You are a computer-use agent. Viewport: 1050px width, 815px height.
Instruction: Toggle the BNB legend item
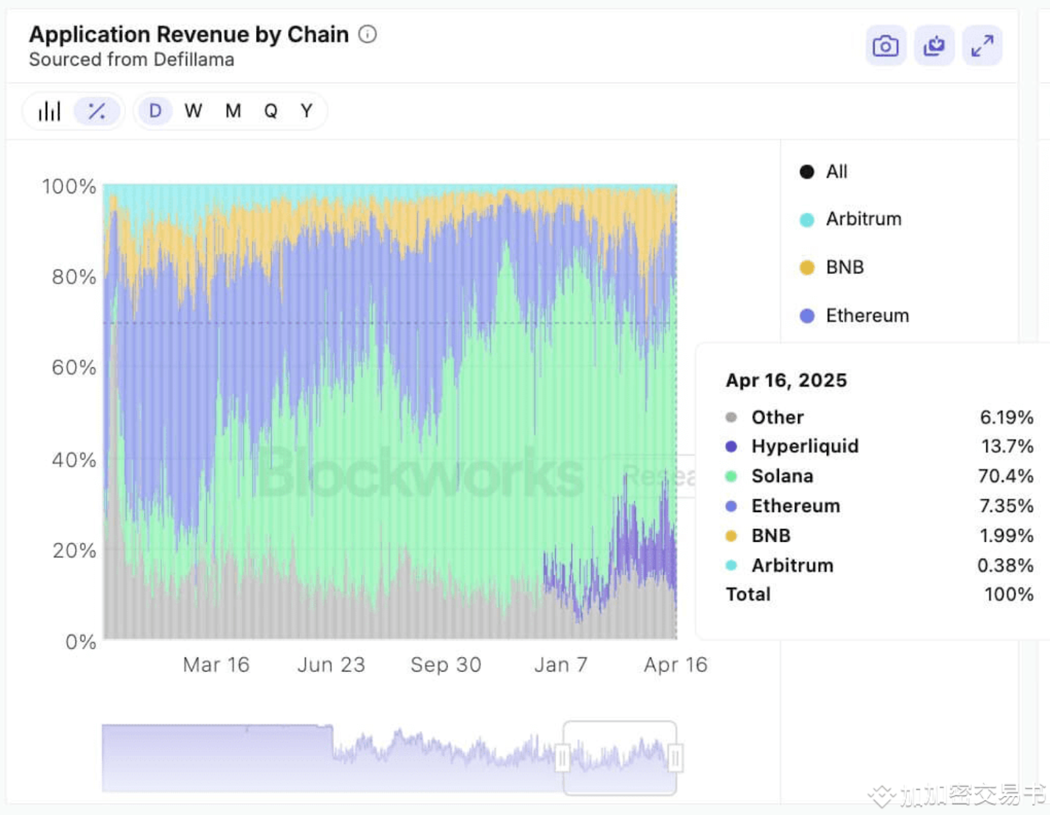pyautogui.click(x=831, y=268)
